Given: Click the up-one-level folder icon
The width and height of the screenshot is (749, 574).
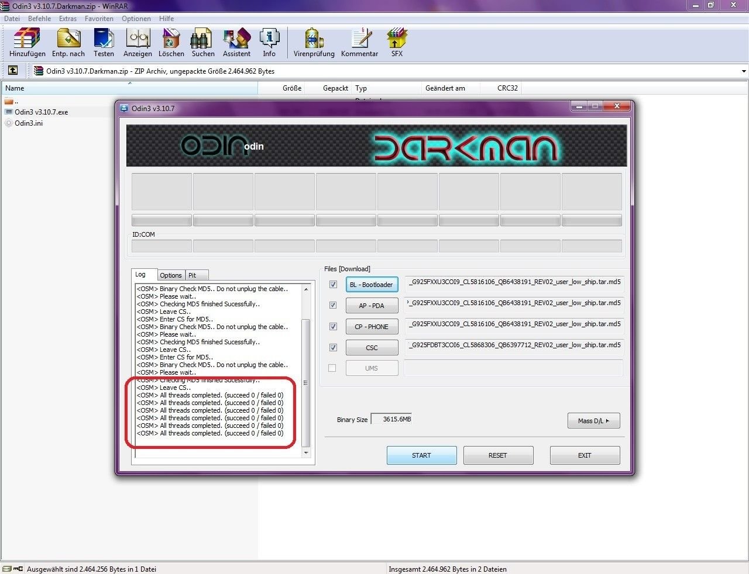Looking at the screenshot, I should (13, 71).
